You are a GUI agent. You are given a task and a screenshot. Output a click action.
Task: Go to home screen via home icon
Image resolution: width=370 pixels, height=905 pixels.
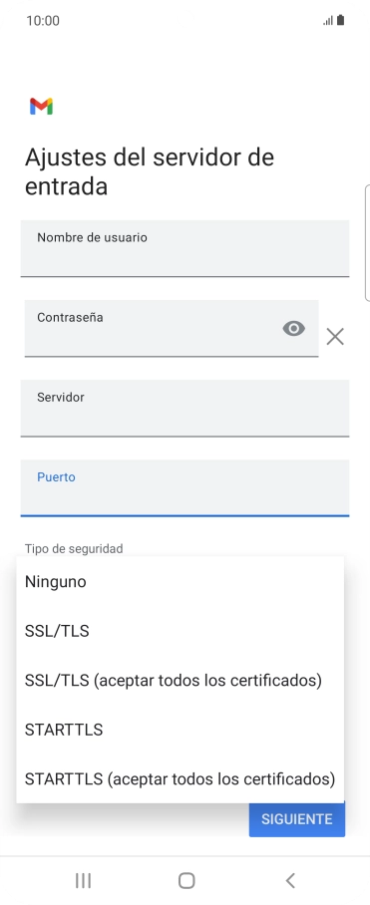tap(186, 880)
